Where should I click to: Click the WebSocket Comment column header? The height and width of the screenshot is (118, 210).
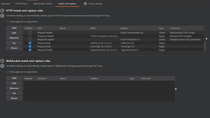157,78
